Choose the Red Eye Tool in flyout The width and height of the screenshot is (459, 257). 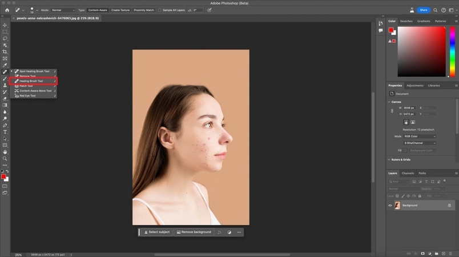click(x=29, y=96)
